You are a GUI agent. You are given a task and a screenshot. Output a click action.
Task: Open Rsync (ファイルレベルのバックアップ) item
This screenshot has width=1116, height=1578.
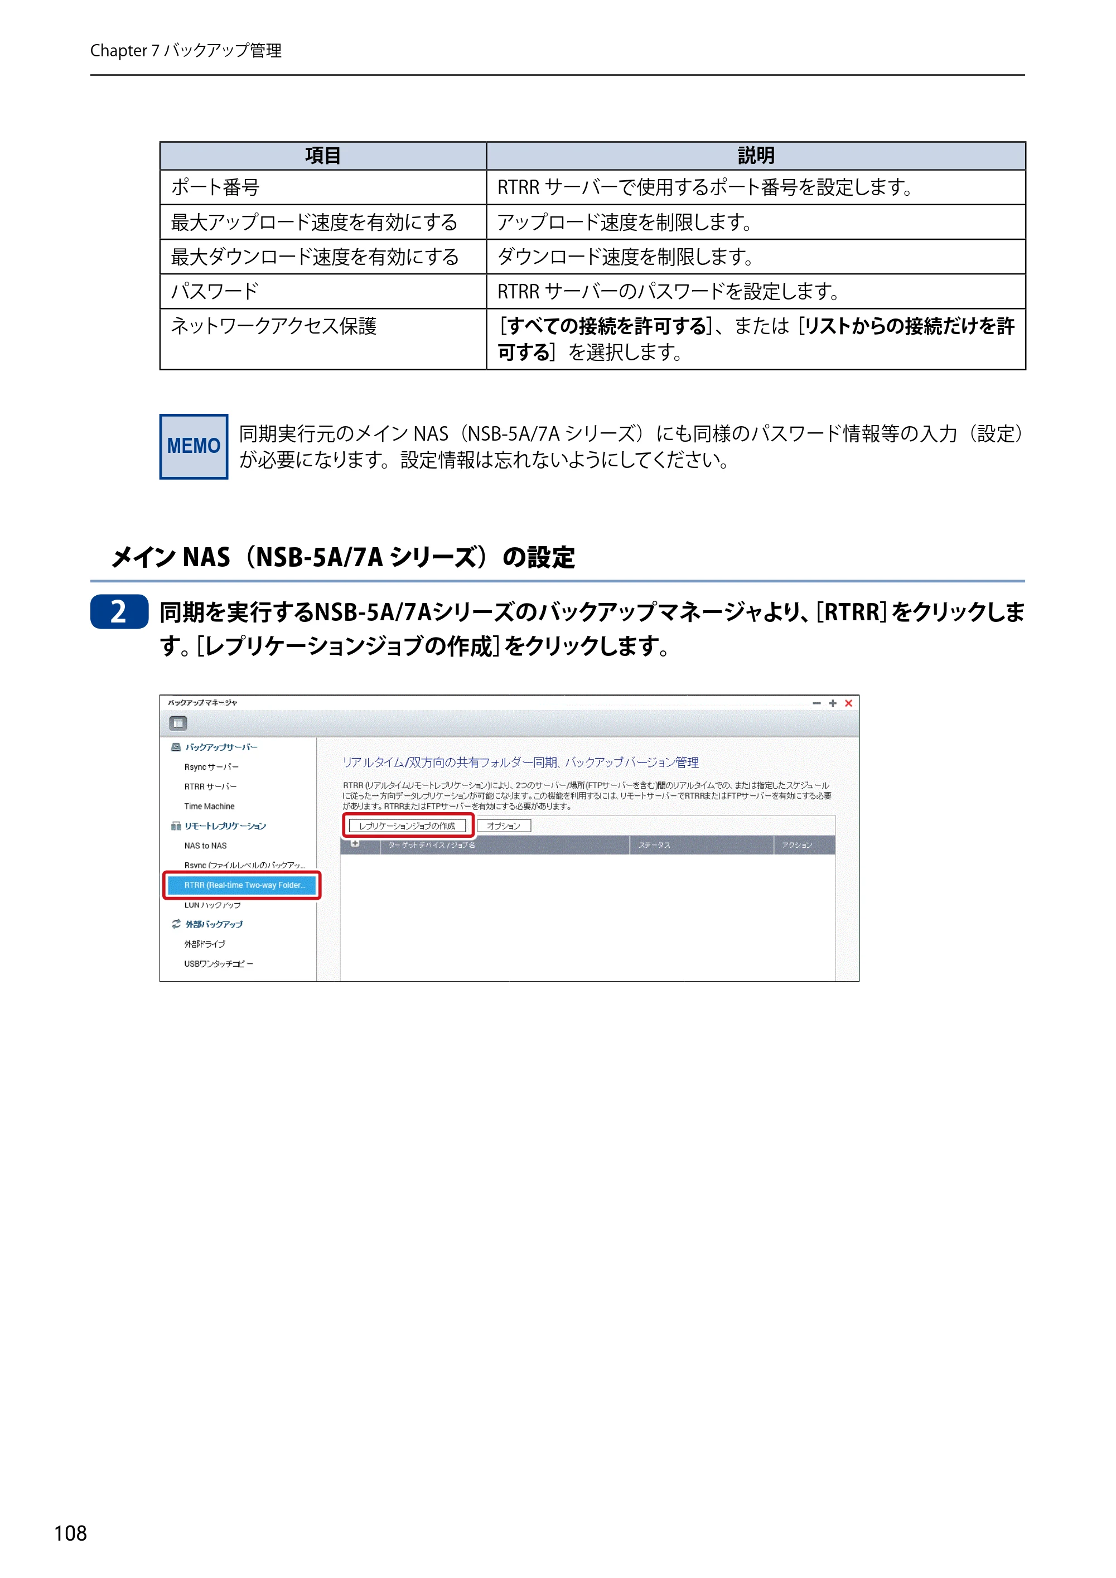244,865
